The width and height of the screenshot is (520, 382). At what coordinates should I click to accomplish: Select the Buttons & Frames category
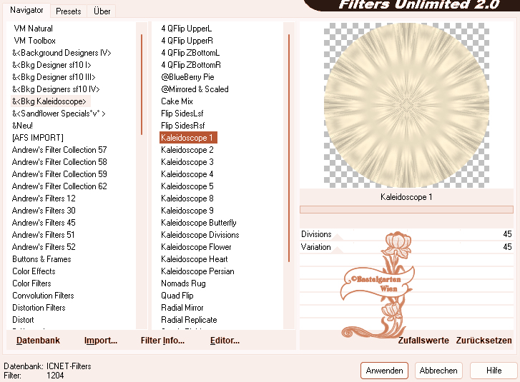41,259
